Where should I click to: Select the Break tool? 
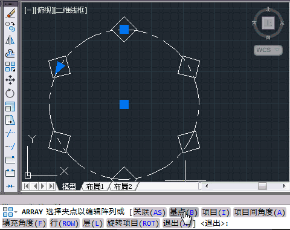[x=10, y=173]
